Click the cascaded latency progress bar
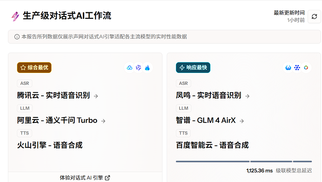 point(244,162)
